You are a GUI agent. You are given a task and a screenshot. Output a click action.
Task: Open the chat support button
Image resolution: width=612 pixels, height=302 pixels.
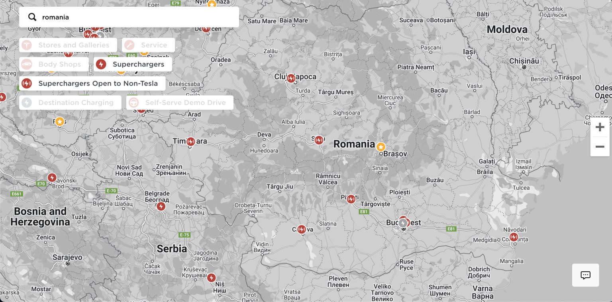(x=585, y=275)
